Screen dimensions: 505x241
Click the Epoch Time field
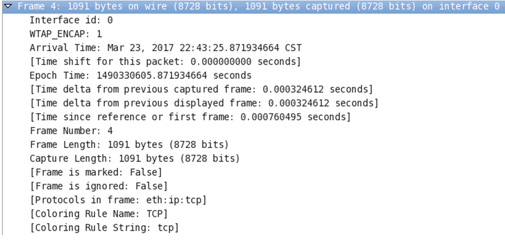140,76
